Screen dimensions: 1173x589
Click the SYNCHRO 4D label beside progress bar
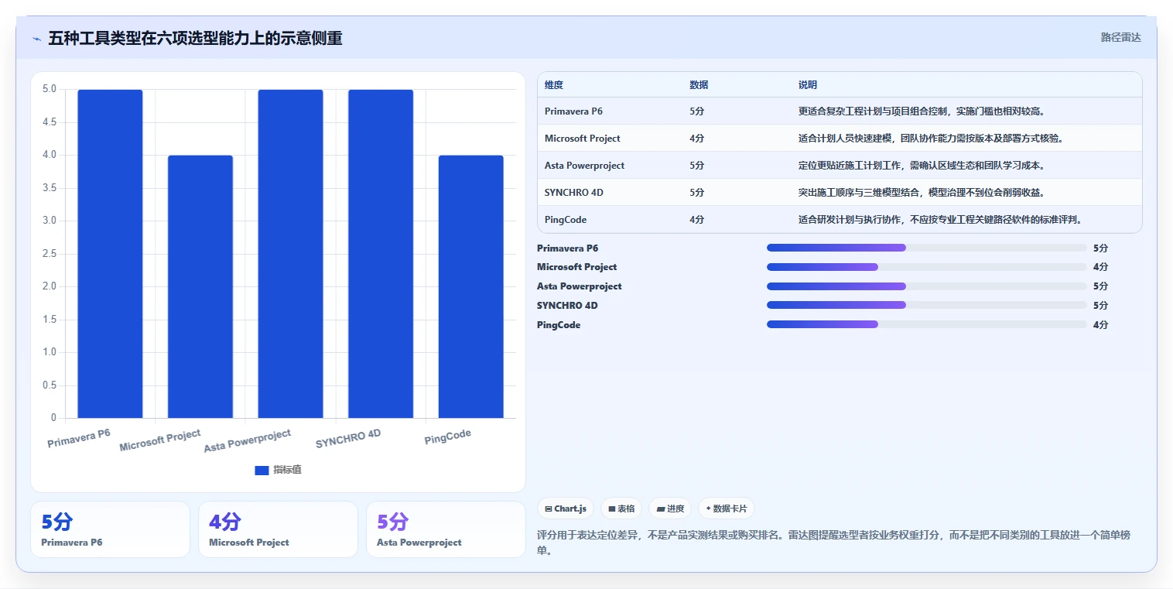(567, 306)
